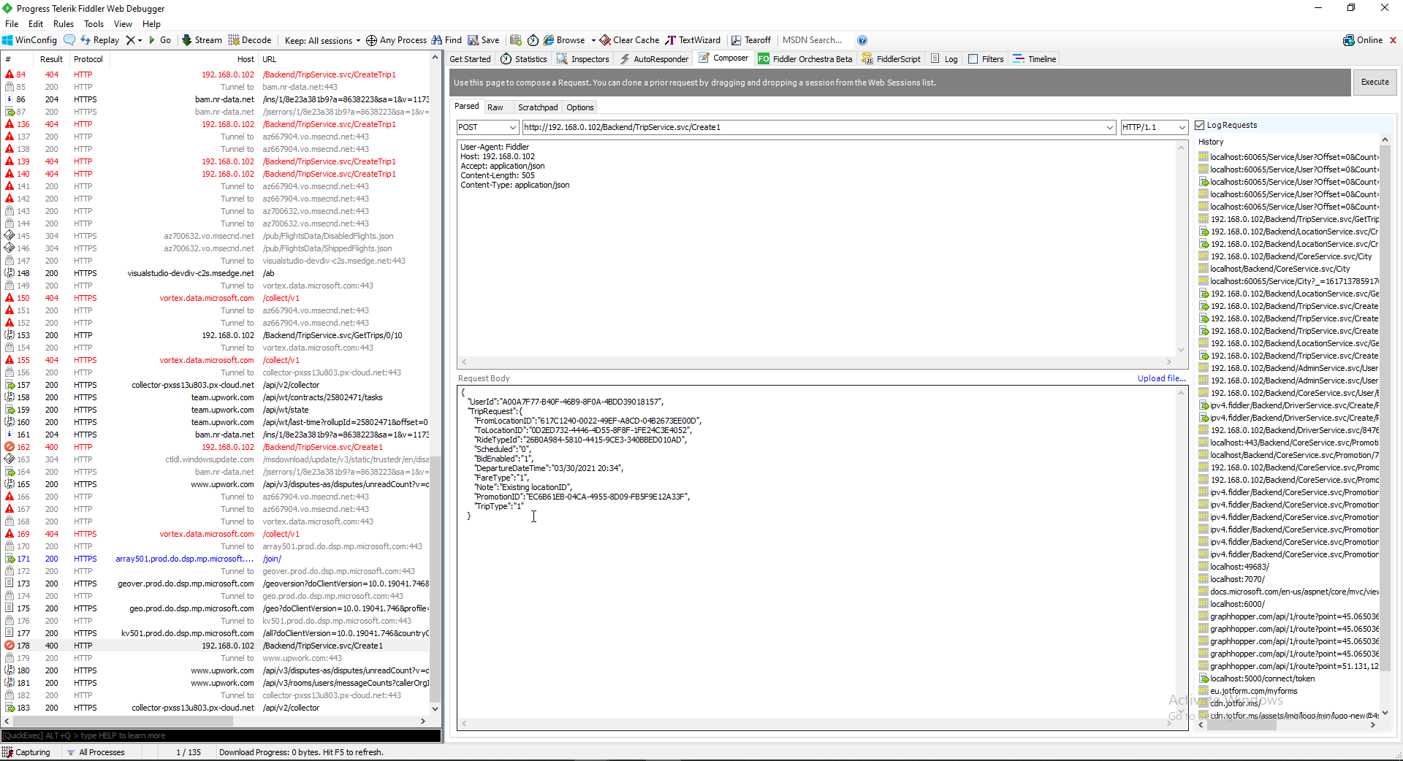Toggle Decode mode on the toolbar
1403x761 pixels.
pos(250,40)
